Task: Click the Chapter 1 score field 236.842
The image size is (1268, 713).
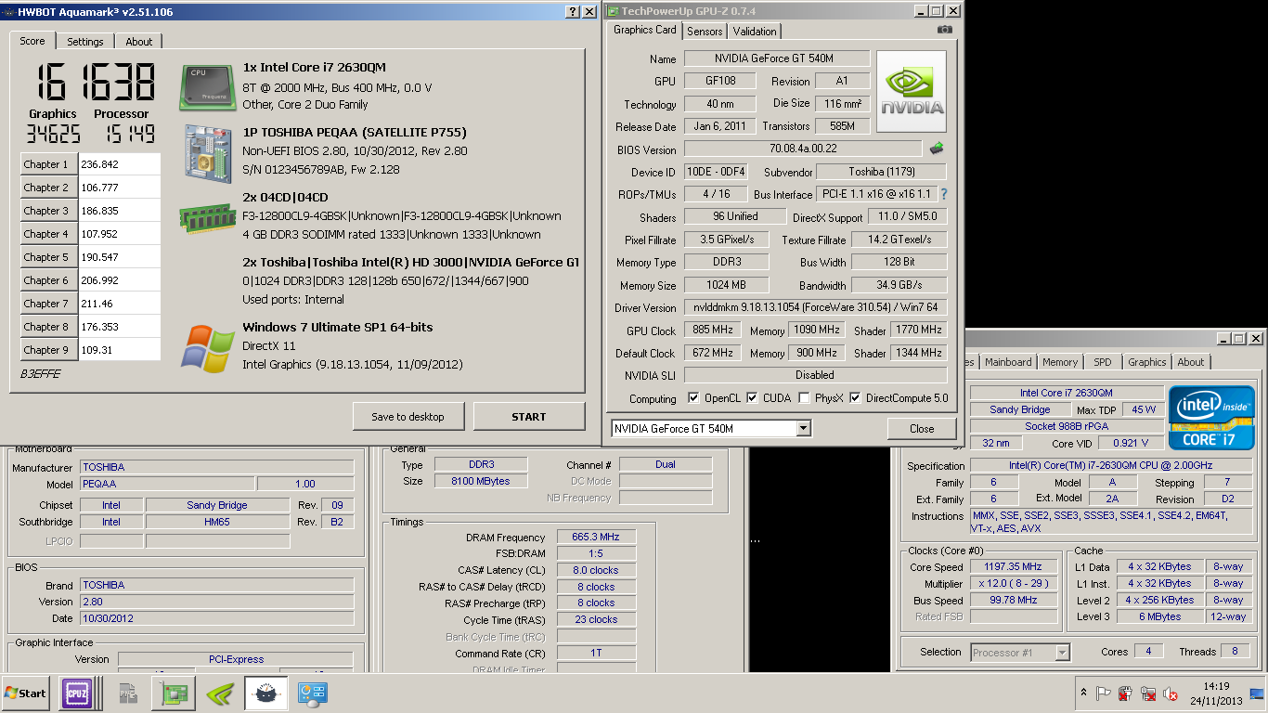Action: [120, 164]
